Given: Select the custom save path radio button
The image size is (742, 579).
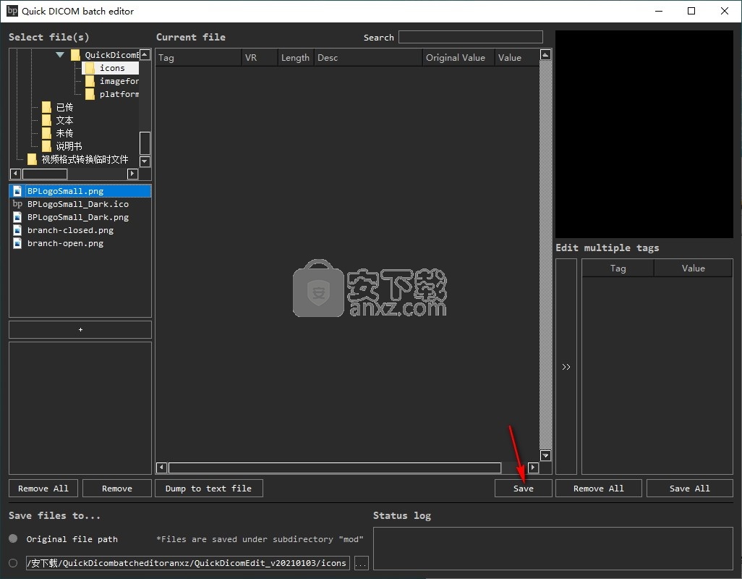Looking at the screenshot, I should 13,563.
